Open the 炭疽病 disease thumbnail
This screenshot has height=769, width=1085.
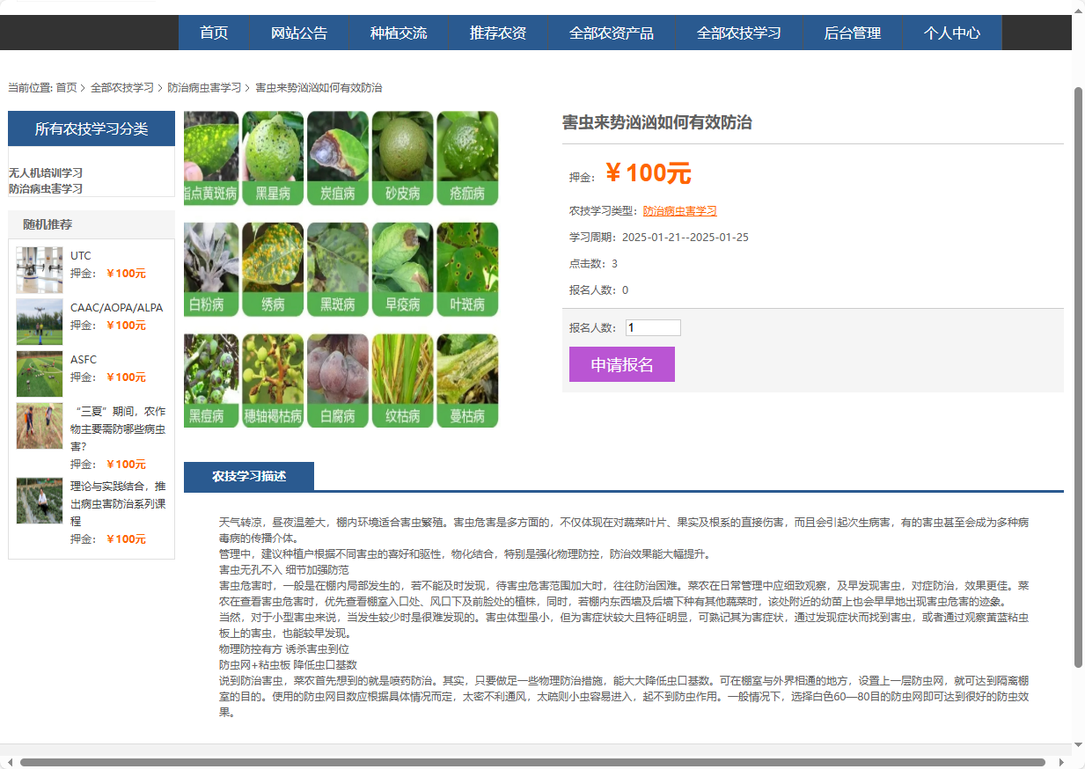pyautogui.click(x=338, y=157)
